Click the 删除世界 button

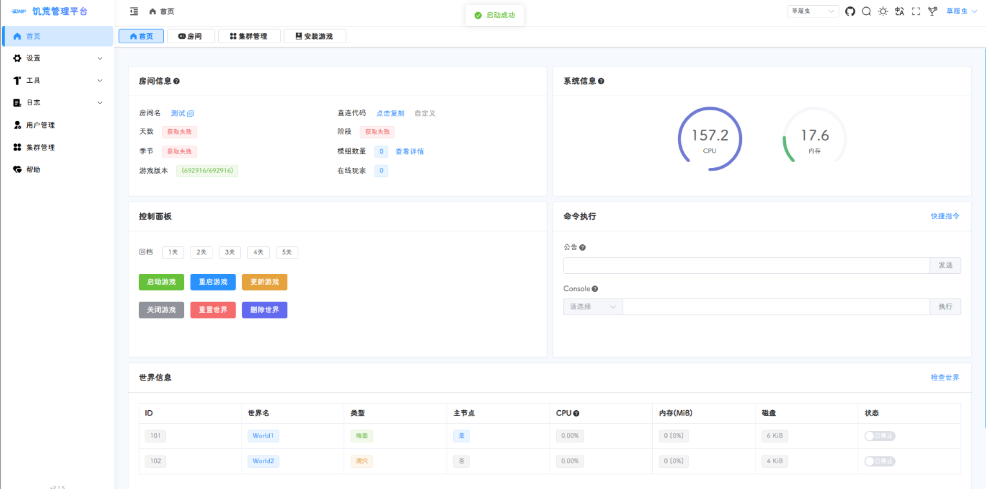point(265,310)
